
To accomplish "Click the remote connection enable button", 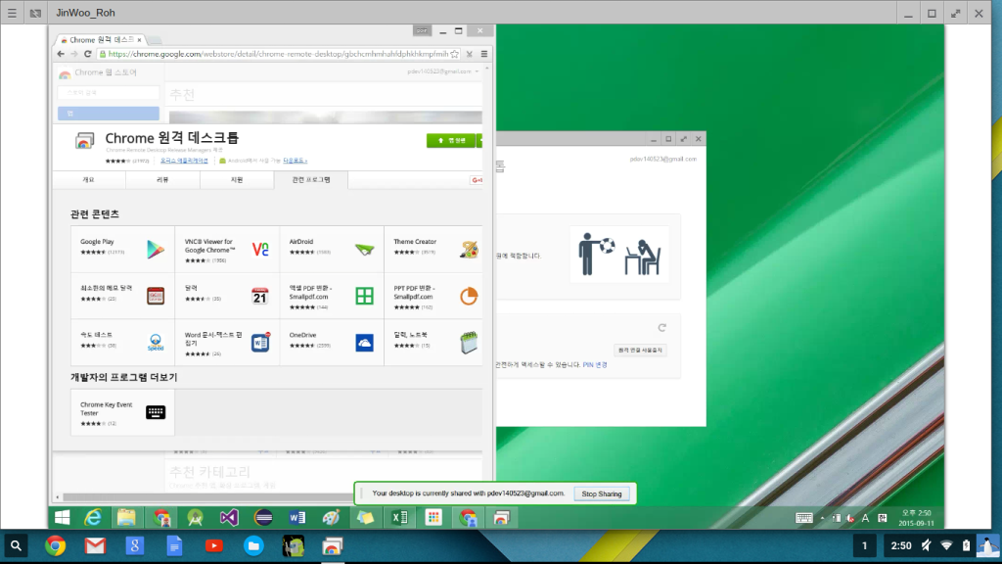I will [640, 351].
